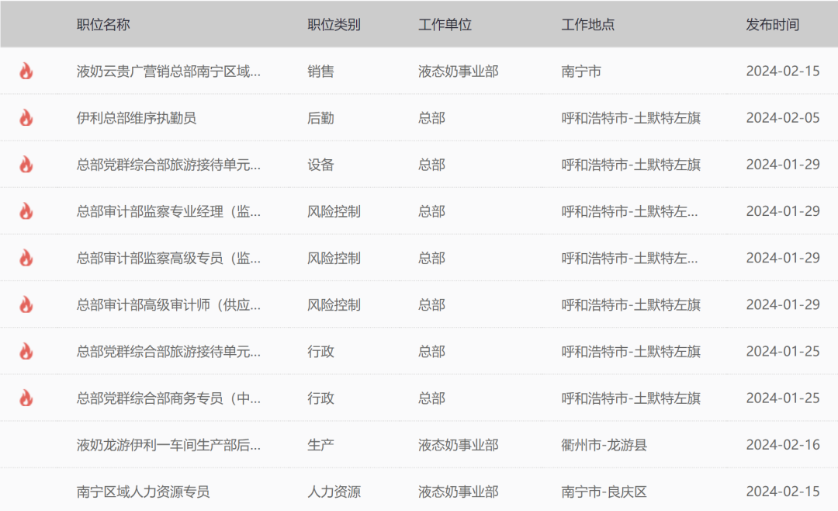838x511 pixels.
Task: Click the 工作地点 column header
Action: point(588,25)
